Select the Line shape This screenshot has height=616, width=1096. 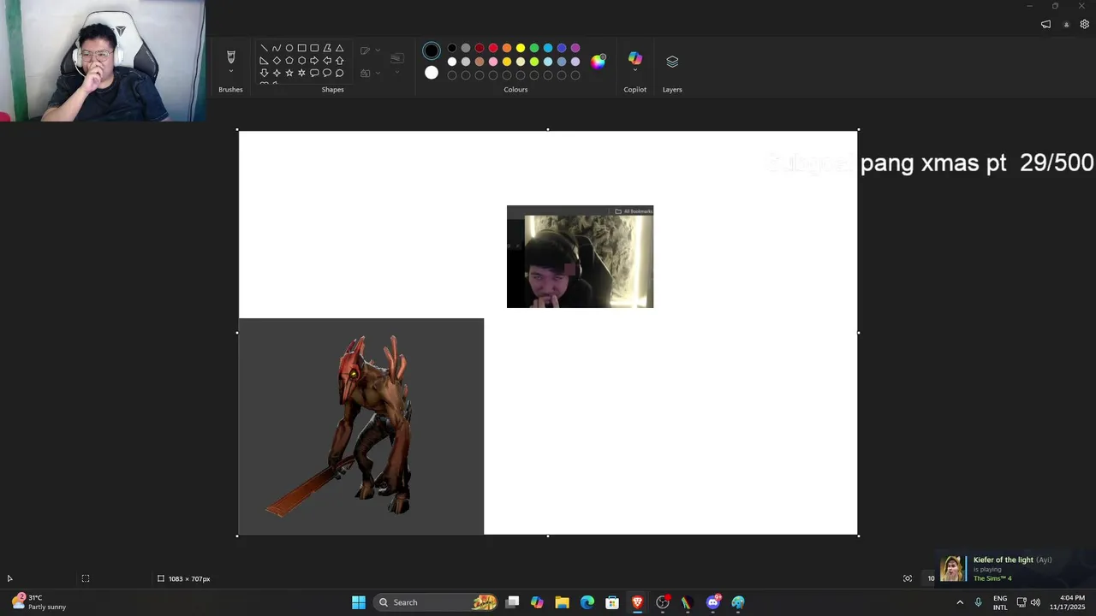(x=264, y=48)
